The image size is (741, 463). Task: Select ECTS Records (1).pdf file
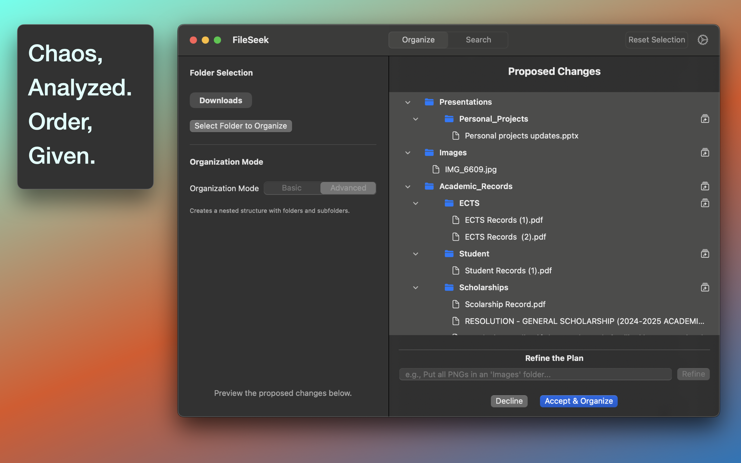[x=554, y=220]
